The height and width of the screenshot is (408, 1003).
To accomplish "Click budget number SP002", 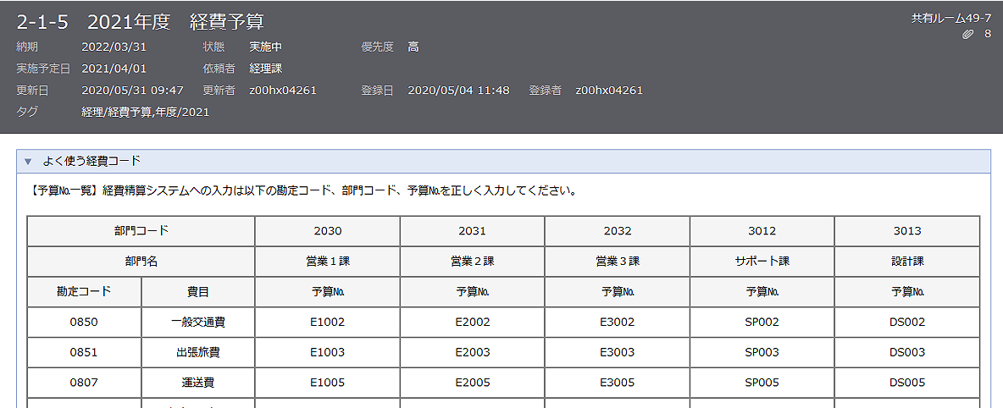I will [x=762, y=323].
